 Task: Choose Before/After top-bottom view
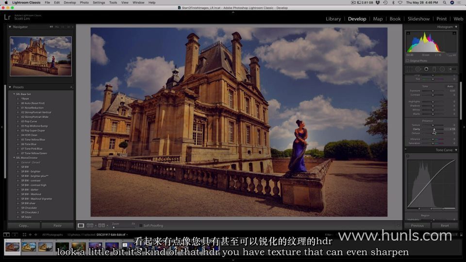tap(101, 226)
